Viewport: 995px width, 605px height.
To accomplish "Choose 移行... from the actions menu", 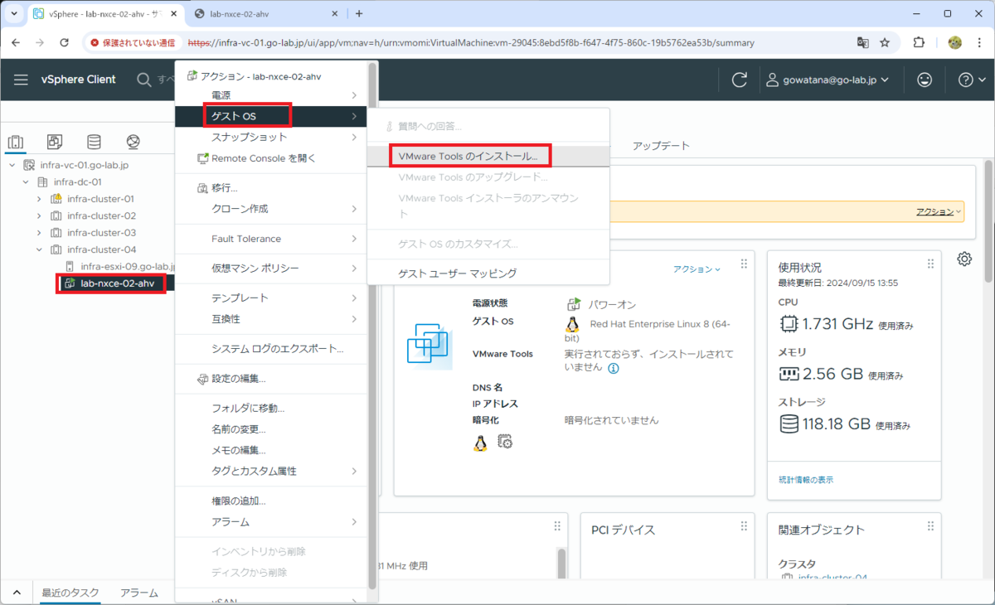I will click(x=271, y=188).
